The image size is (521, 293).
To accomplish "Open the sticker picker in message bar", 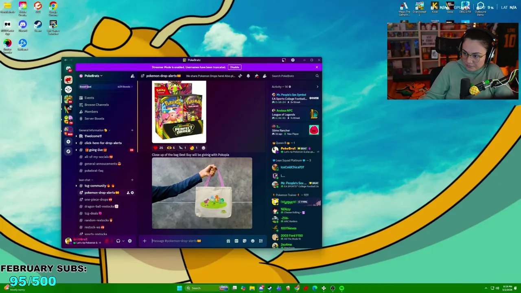I will 245,241.
